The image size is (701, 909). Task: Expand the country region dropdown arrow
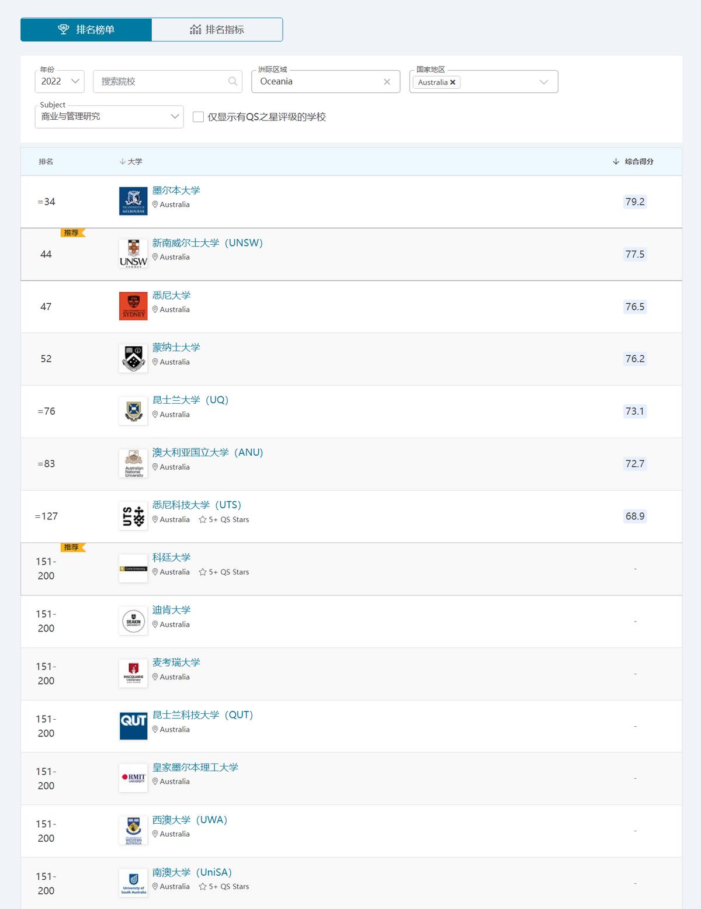click(x=544, y=82)
